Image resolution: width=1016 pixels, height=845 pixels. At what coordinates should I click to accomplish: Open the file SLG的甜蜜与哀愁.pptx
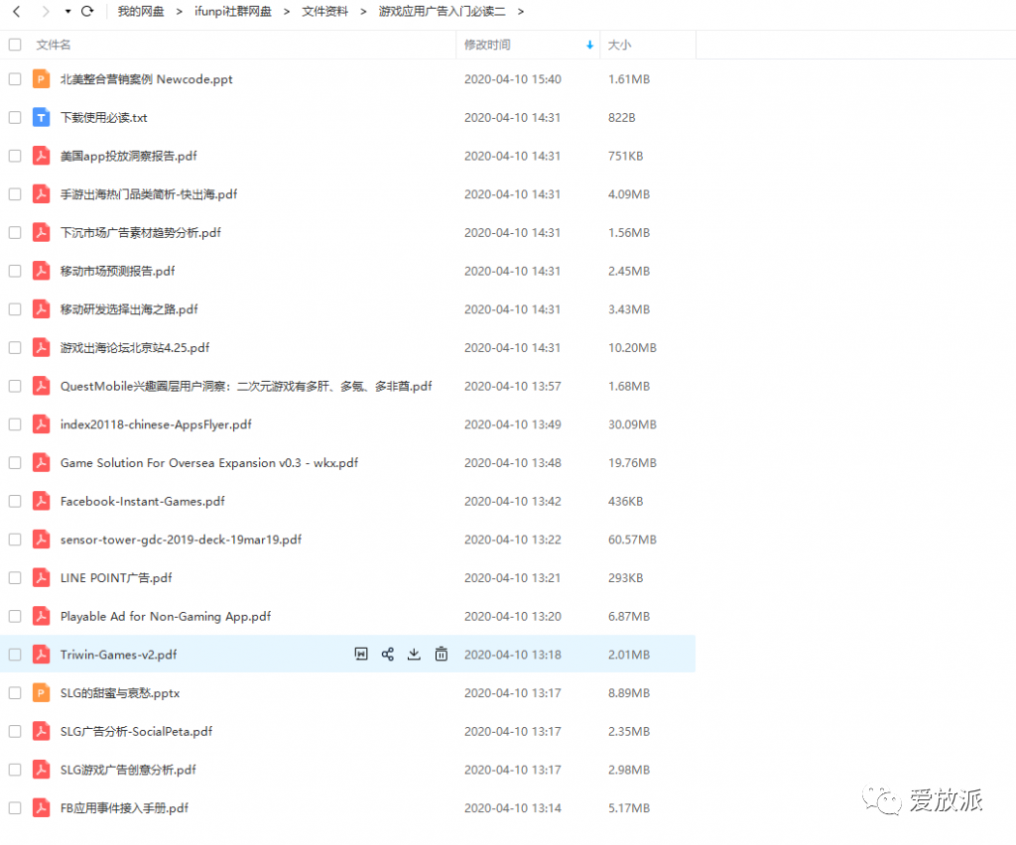click(120, 693)
